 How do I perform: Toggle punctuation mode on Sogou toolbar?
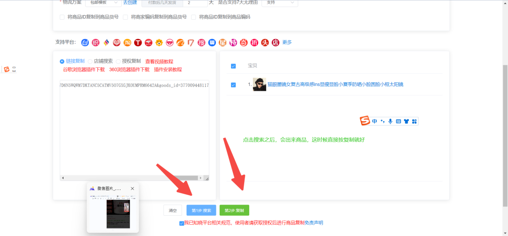click(382, 121)
